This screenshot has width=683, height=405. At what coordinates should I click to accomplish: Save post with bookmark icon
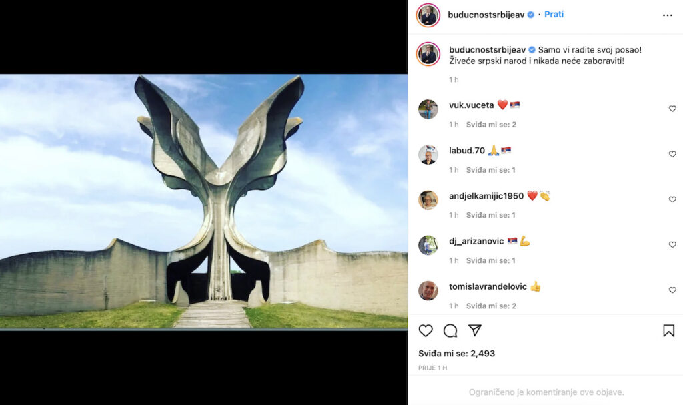coord(668,330)
